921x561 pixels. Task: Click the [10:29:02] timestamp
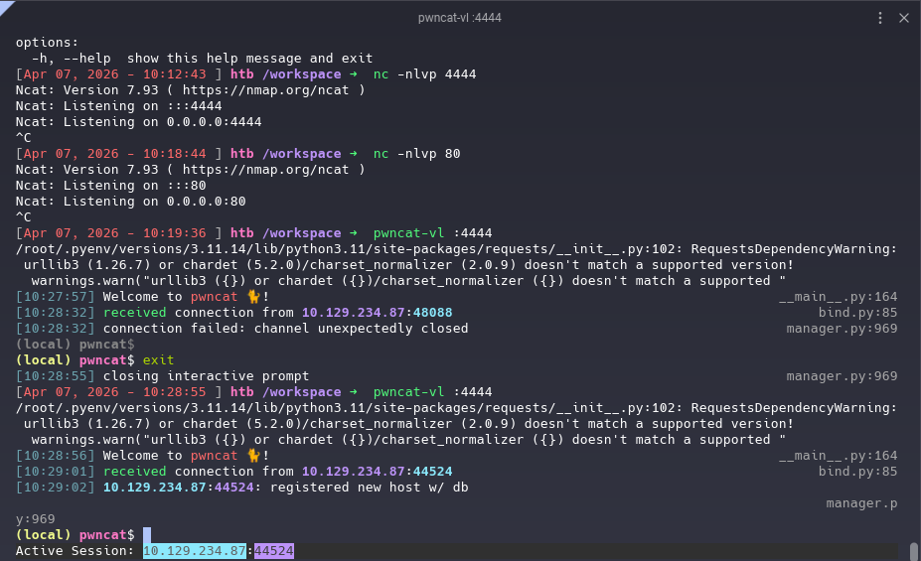pyautogui.click(x=56, y=488)
